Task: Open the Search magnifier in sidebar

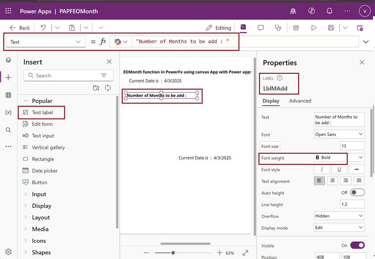Action: pos(8,130)
